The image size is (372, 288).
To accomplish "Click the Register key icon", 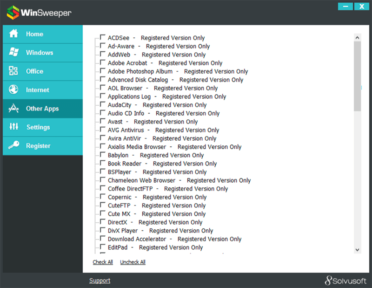I will click(14, 145).
